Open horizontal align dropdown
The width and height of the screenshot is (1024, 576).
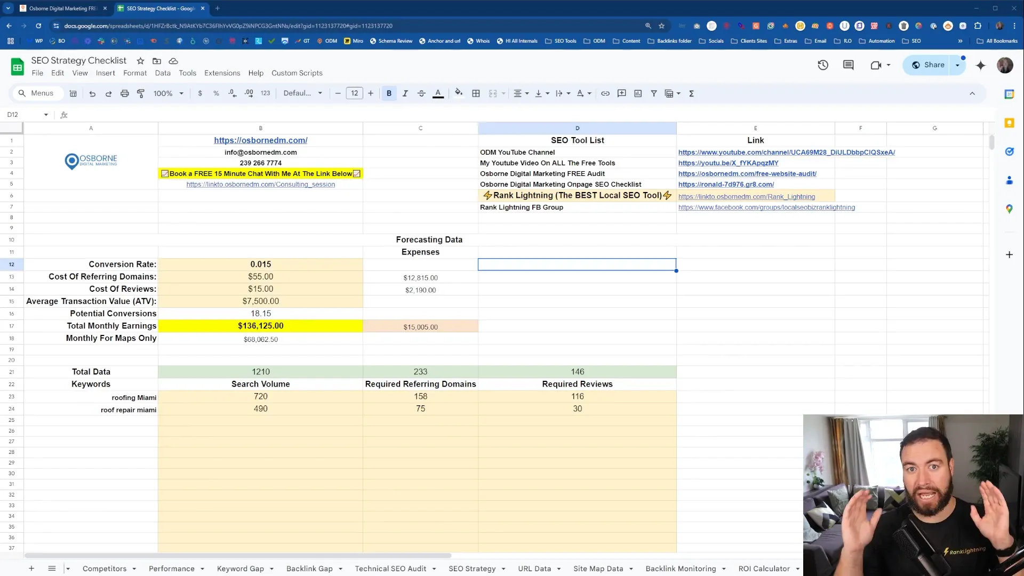click(521, 93)
